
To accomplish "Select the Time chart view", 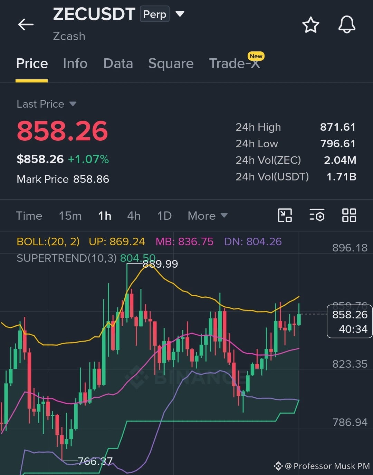I will click(29, 216).
